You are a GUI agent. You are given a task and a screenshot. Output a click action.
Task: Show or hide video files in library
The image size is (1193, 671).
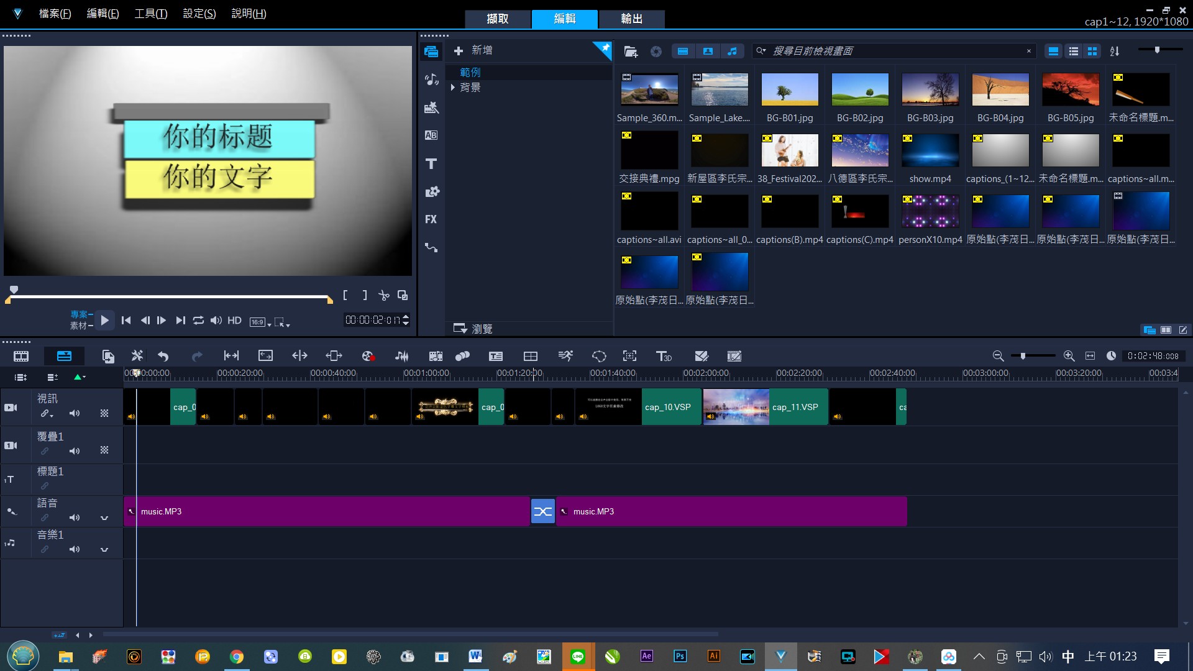pos(683,51)
